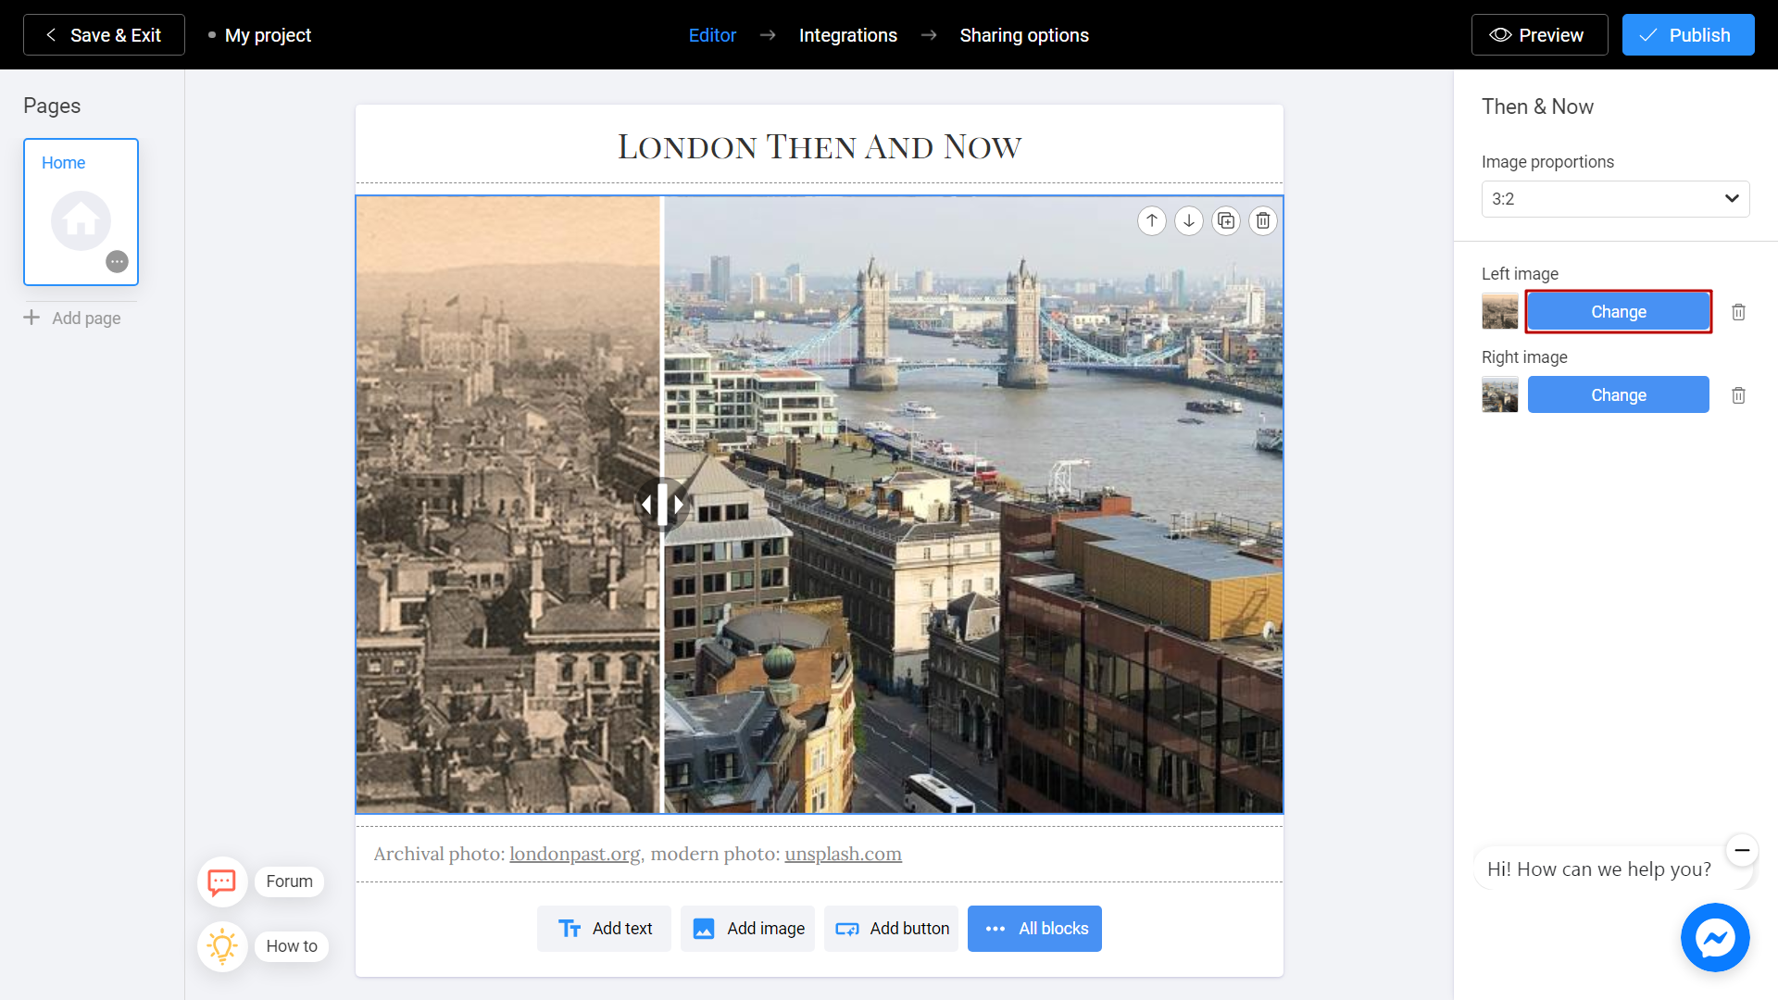Click the move block down arrow icon
The width and height of the screenshot is (1778, 1000).
pos(1189,219)
